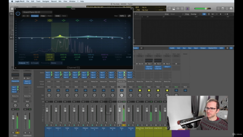Toggle the Analyzer button in Channel EQ

(24, 63)
